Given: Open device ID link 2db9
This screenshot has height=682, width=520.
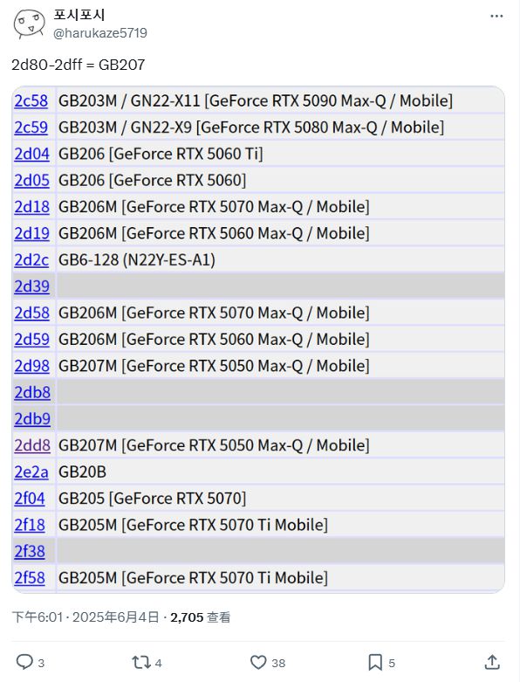Looking at the screenshot, I should click(x=32, y=419).
